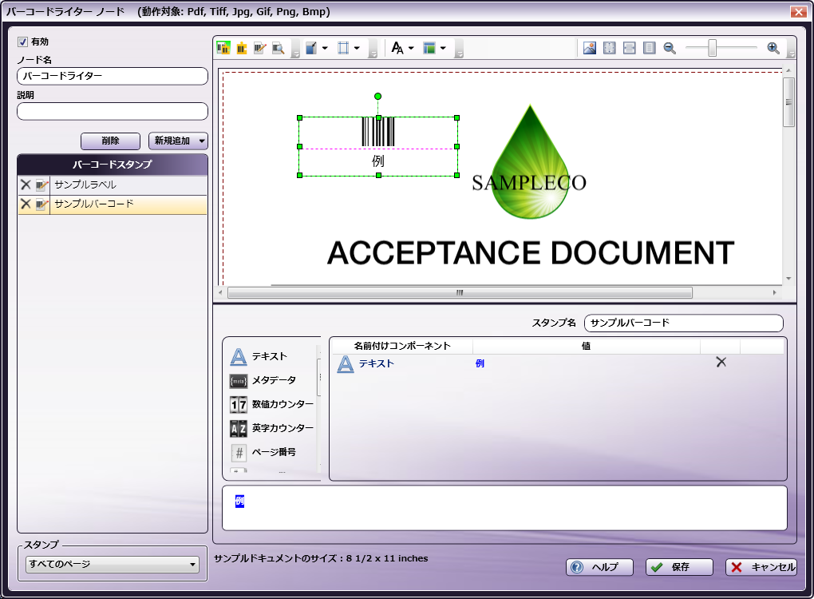Select the サンプルラベル stamp row

point(113,185)
